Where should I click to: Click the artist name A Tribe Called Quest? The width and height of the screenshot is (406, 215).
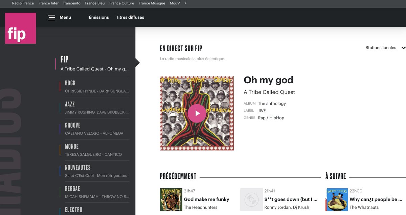269,92
